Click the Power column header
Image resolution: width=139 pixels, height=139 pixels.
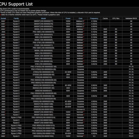coord(68,18)
